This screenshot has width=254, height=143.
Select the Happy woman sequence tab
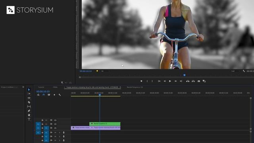click(x=92, y=87)
